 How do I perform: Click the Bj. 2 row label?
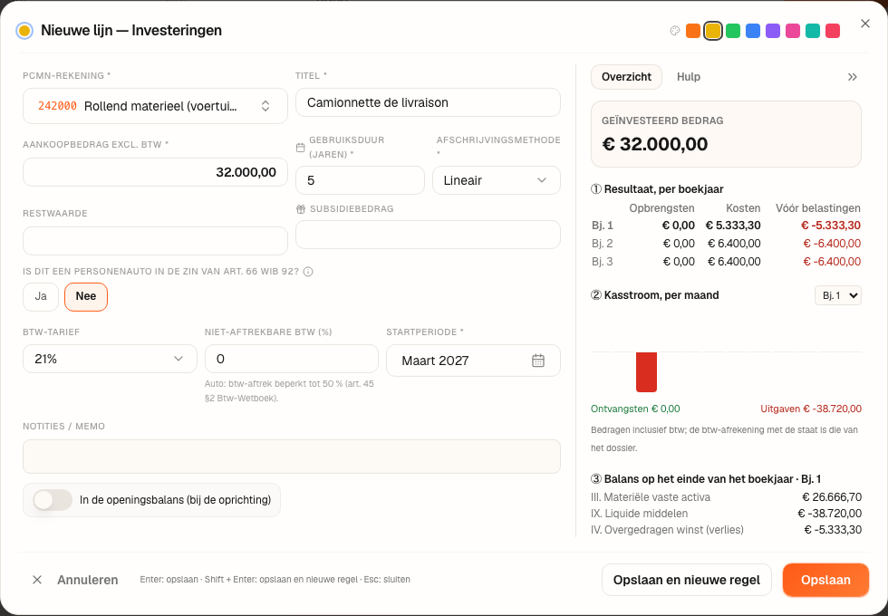[603, 244]
